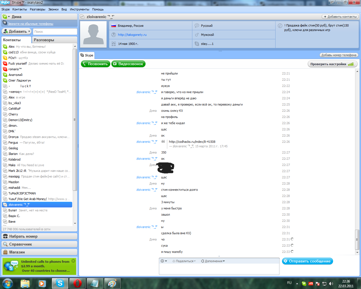361x289 pixels.
Task: Click the offline status icon beside Mazdon
Action: click(x=5, y=182)
